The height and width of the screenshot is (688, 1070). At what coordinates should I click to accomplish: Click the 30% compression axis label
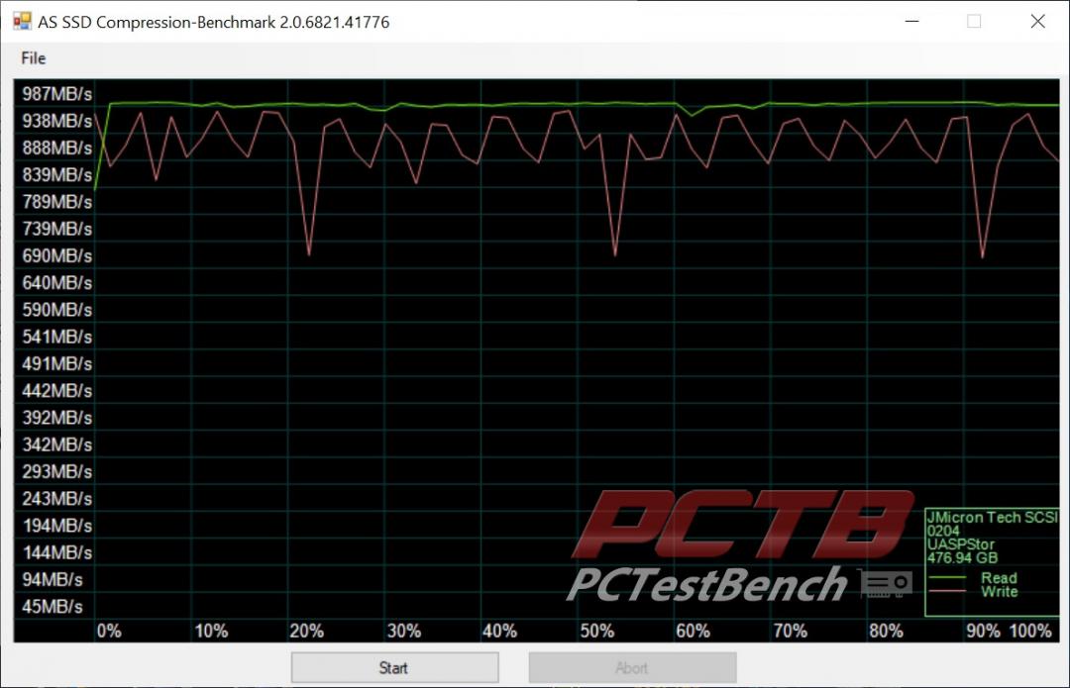[404, 631]
